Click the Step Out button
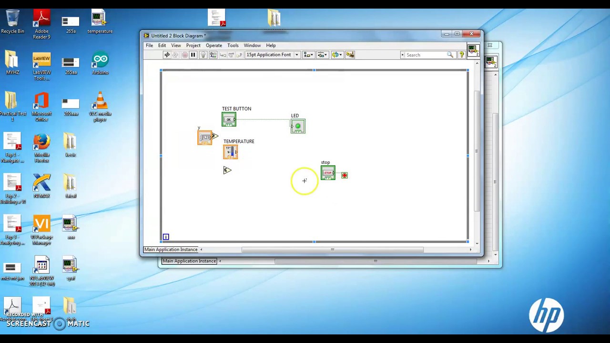Viewport: 610px width, 343px height. [239, 55]
